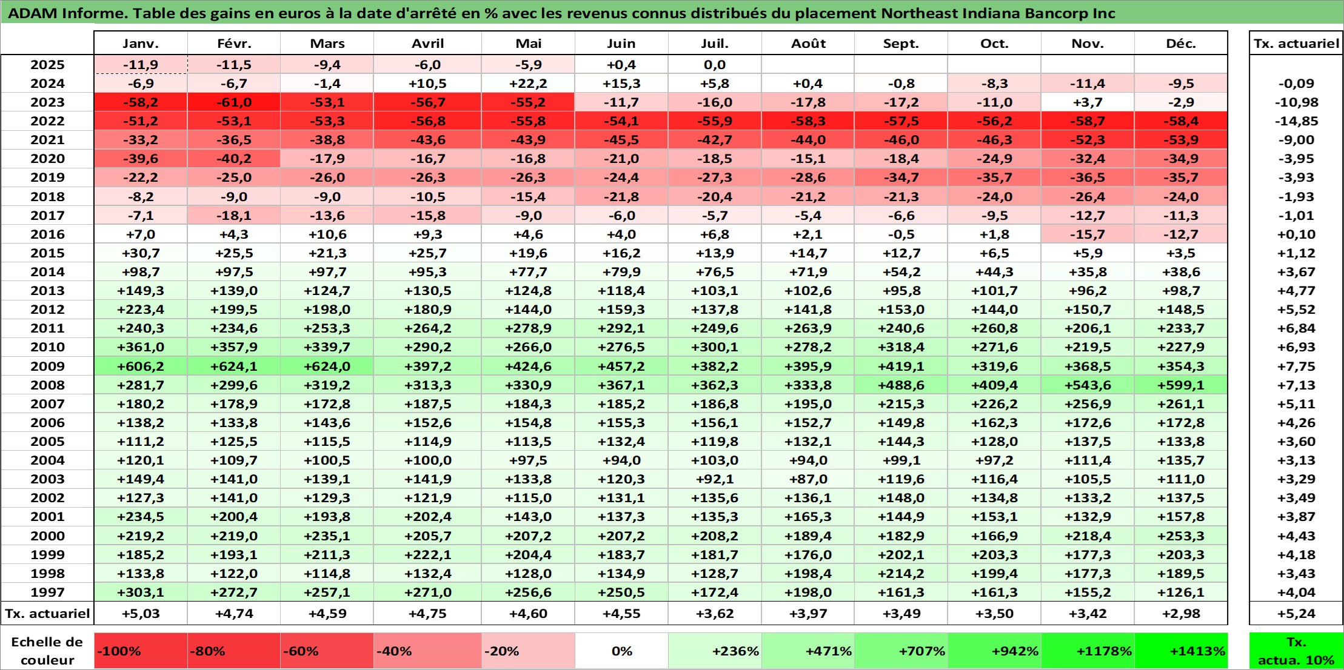Click the 2025 row label
Screen dimensions: 1344x670
(x=47, y=65)
